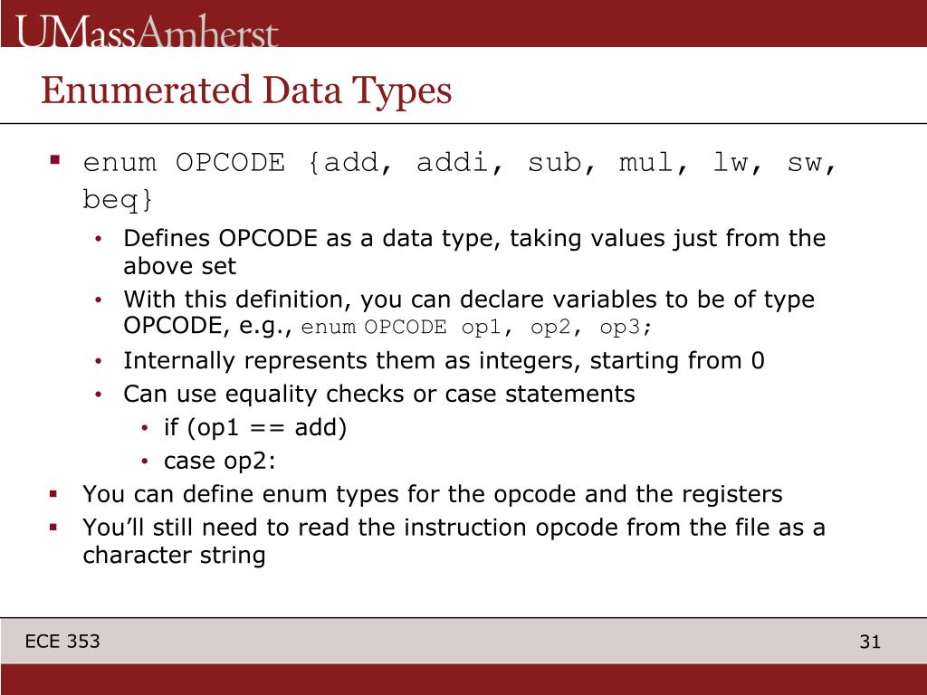Click the word beq} in code
Viewport: 927px width, 695px height.
117,199
